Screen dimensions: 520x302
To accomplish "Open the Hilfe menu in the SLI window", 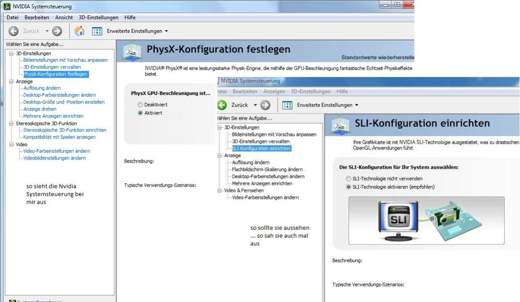I will pos(342,92).
